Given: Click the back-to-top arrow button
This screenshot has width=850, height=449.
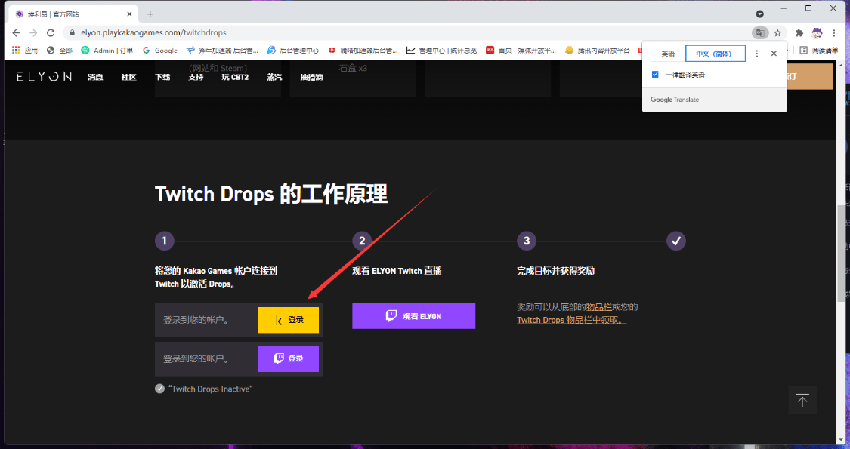Looking at the screenshot, I should pos(802,400).
